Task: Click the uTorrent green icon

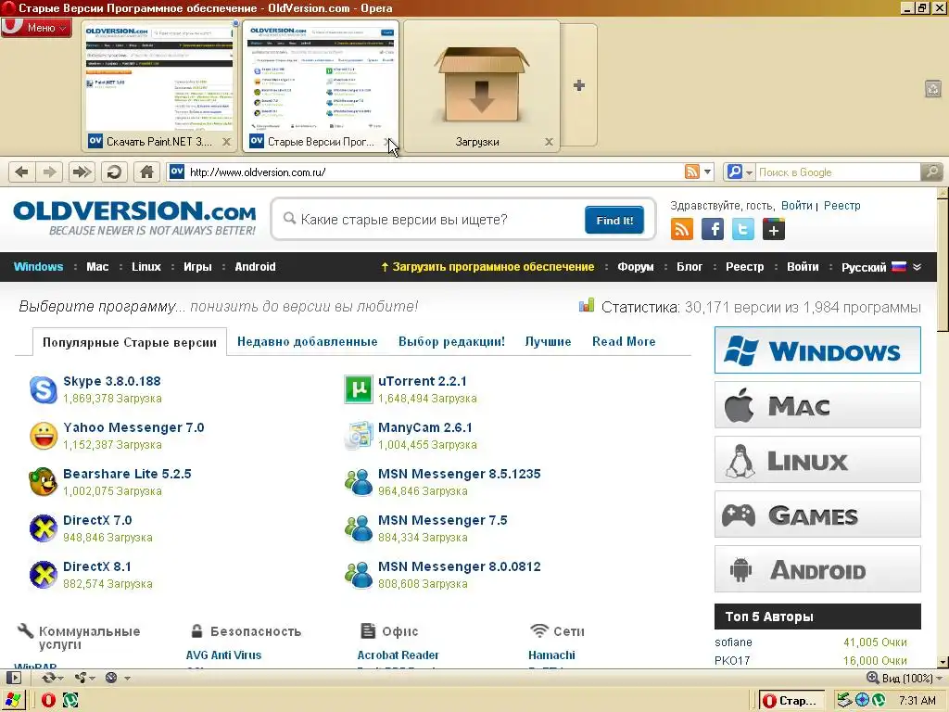Action: point(359,389)
